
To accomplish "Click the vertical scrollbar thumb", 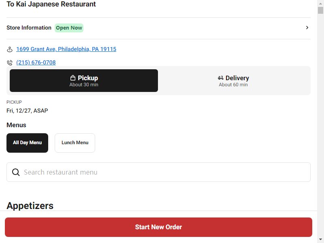I will pyautogui.click(x=320, y=10).
